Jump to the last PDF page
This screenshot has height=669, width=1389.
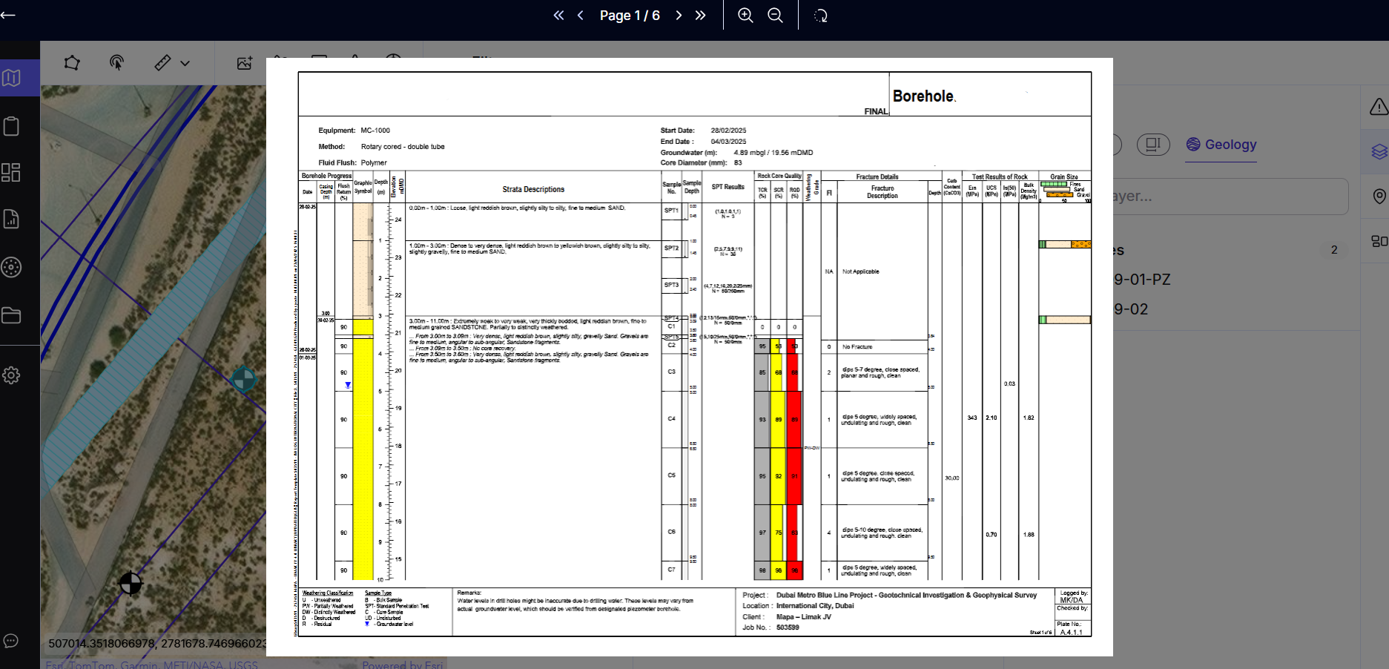coord(700,16)
